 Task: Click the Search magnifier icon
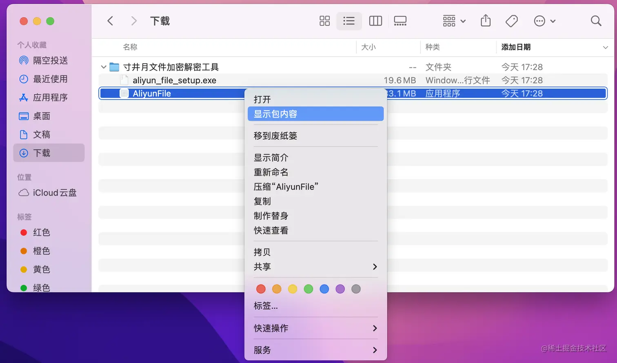596,21
